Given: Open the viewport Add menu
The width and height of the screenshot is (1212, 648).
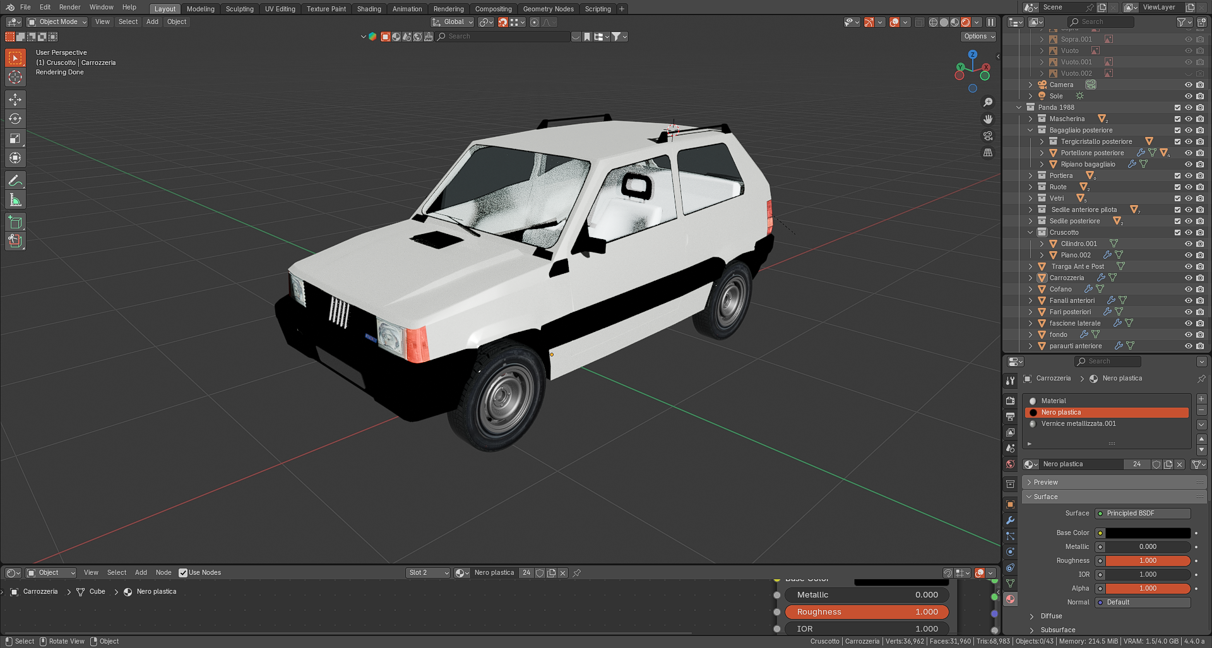Looking at the screenshot, I should [x=152, y=22].
